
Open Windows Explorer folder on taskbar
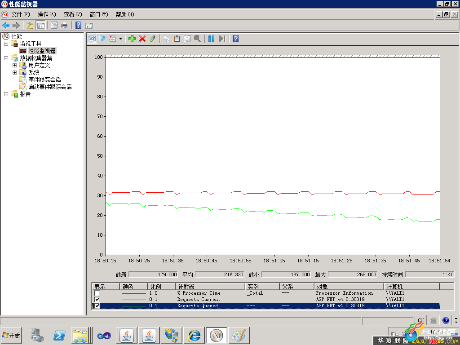pos(80,336)
